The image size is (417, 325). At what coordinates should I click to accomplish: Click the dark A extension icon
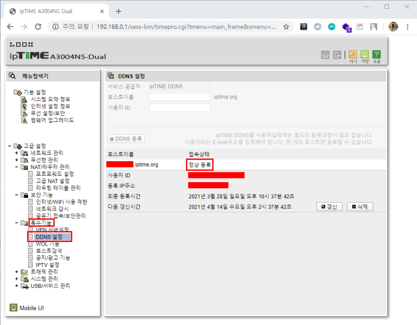(x=303, y=26)
